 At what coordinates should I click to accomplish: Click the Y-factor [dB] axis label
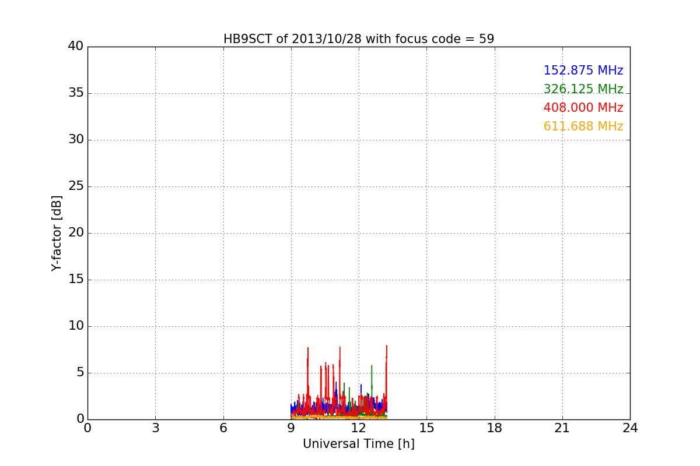pos(57,233)
